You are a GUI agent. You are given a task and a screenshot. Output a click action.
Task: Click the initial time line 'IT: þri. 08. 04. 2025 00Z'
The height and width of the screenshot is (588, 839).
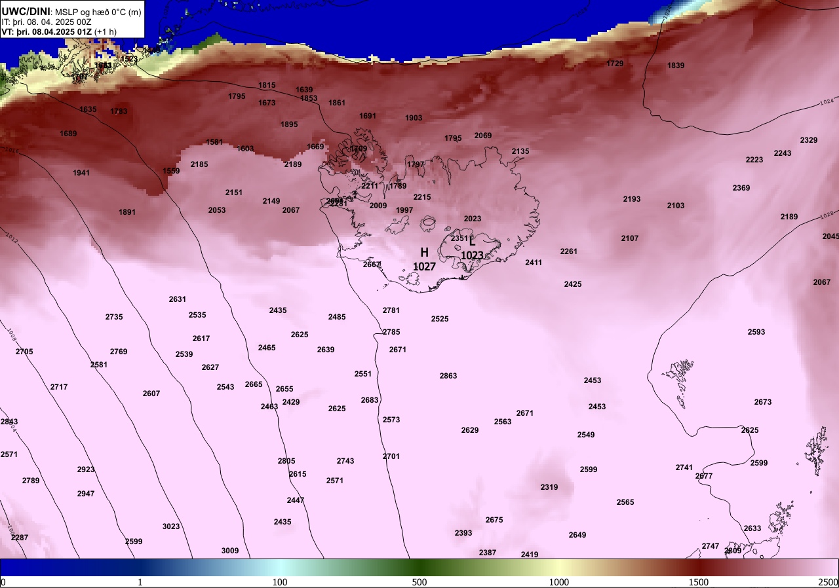46,22
